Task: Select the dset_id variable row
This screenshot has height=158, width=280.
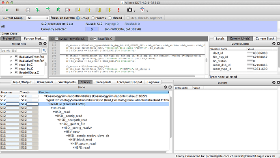Action: click(244, 53)
